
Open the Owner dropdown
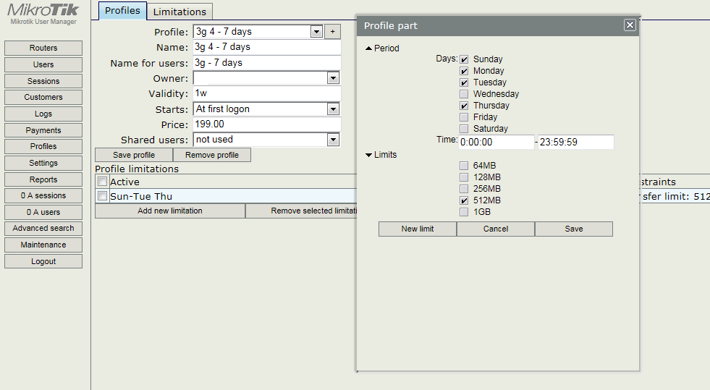[333, 78]
